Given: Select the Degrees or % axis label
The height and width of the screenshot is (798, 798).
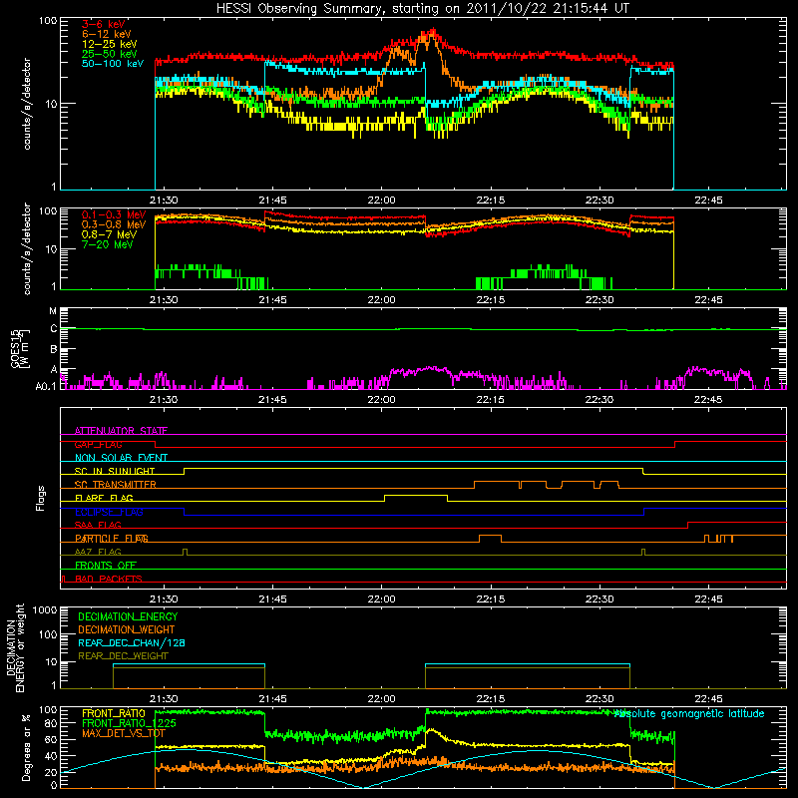Looking at the screenshot, I should point(26,747).
